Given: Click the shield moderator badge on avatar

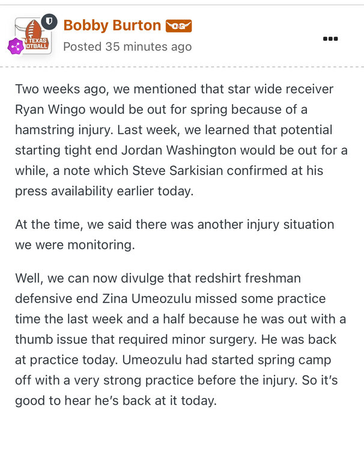Looking at the screenshot, I should pyautogui.click(x=50, y=22).
